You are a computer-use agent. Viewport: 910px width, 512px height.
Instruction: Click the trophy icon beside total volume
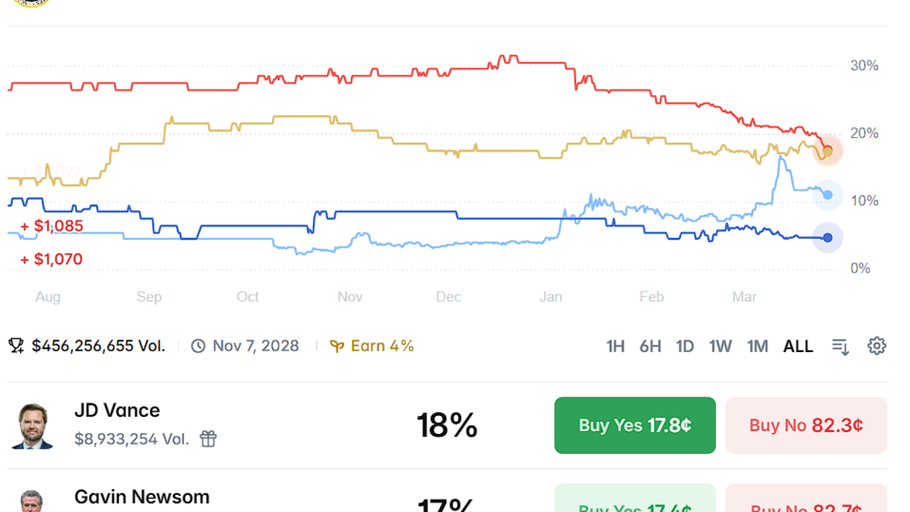[16, 346]
